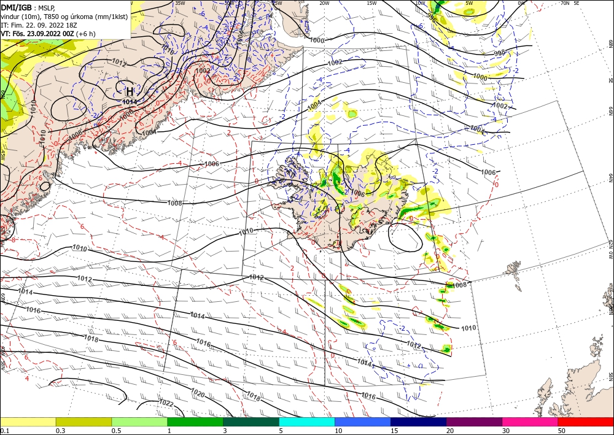Click the yellow 0.1–0.3 legend swatch
Screen dimensions: 614x435
pyautogui.click(x=28, y=422)
